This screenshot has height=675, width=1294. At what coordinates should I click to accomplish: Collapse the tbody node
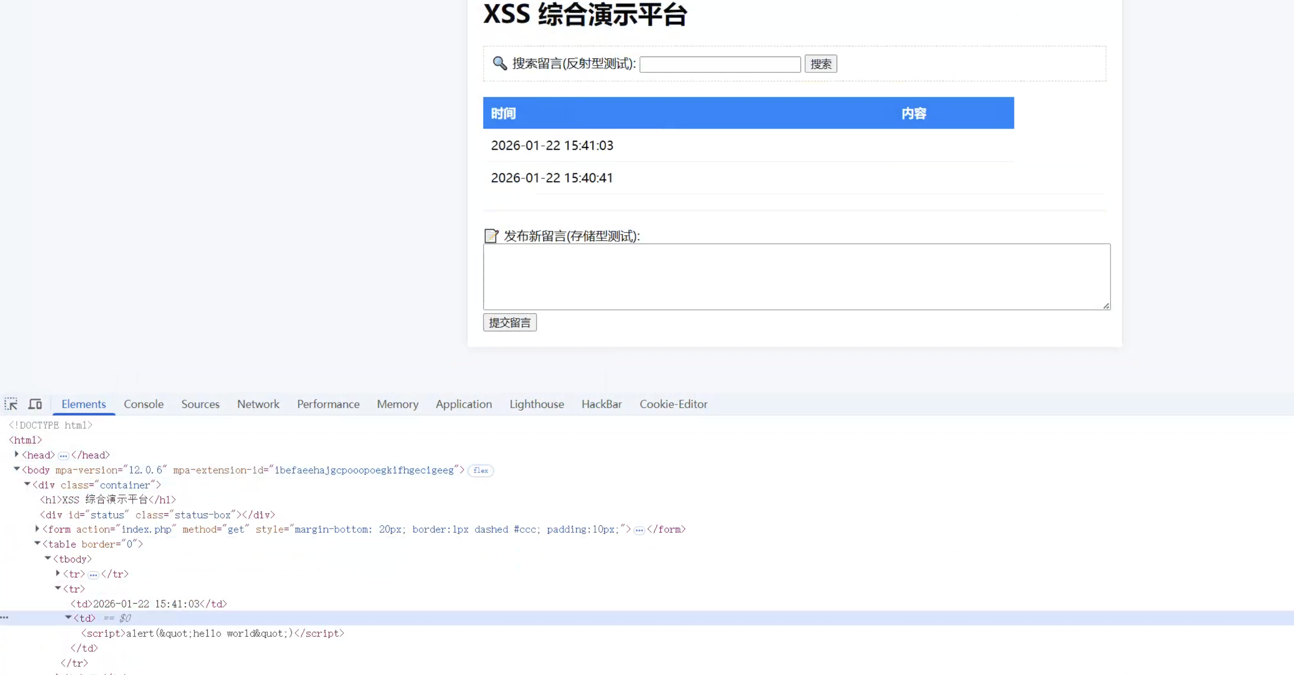[48, 559]
